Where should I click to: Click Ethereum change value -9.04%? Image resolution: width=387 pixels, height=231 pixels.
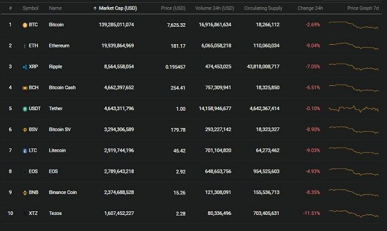[313, 46]
